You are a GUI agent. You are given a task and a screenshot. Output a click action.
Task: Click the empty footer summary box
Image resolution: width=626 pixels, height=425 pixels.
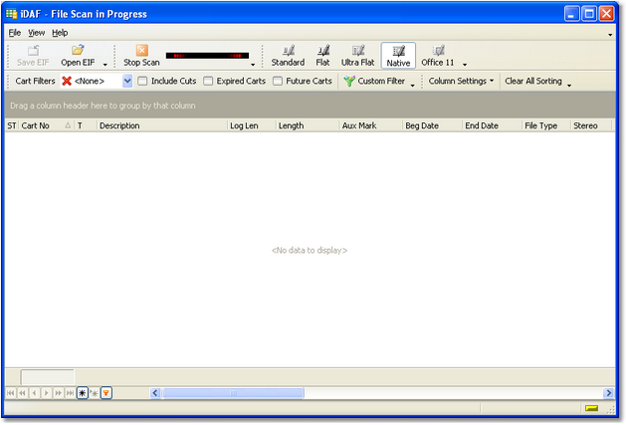(48, 377)
